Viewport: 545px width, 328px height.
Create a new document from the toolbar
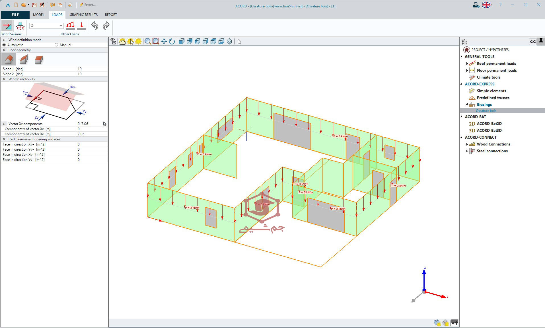(16, 5)
